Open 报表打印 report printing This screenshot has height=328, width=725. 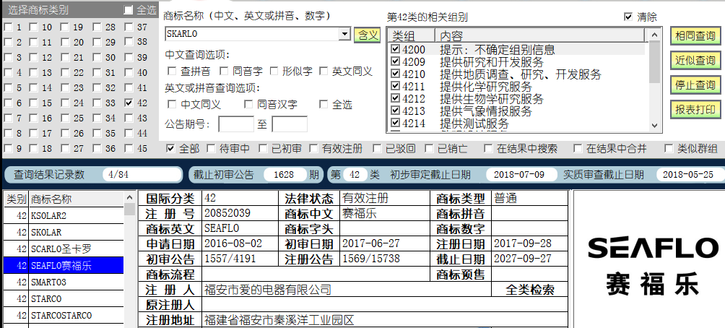click(695, 110)
